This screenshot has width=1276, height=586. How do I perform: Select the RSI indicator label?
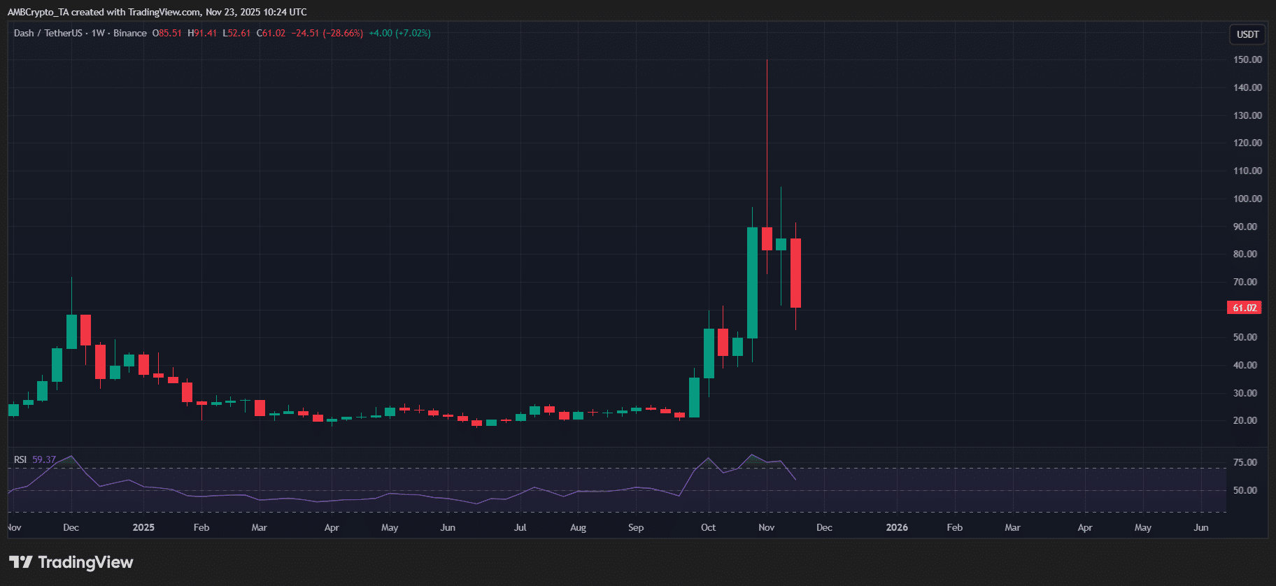pos(20,459)
